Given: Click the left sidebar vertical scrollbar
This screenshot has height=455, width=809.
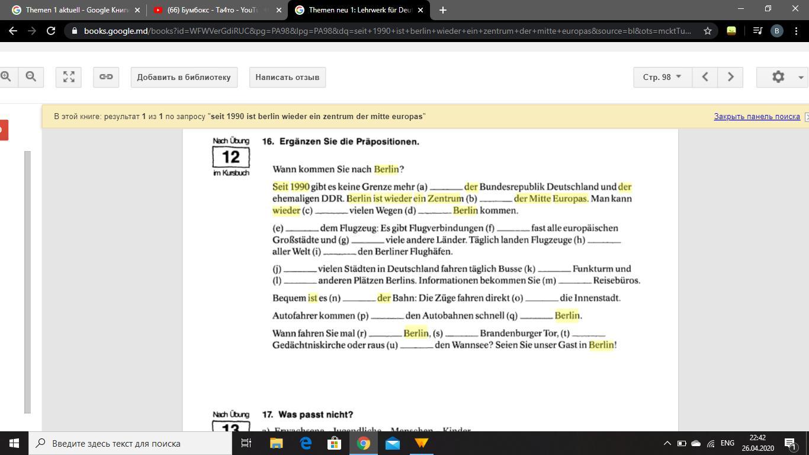Looking at the screenshot, I should [27, 281].
